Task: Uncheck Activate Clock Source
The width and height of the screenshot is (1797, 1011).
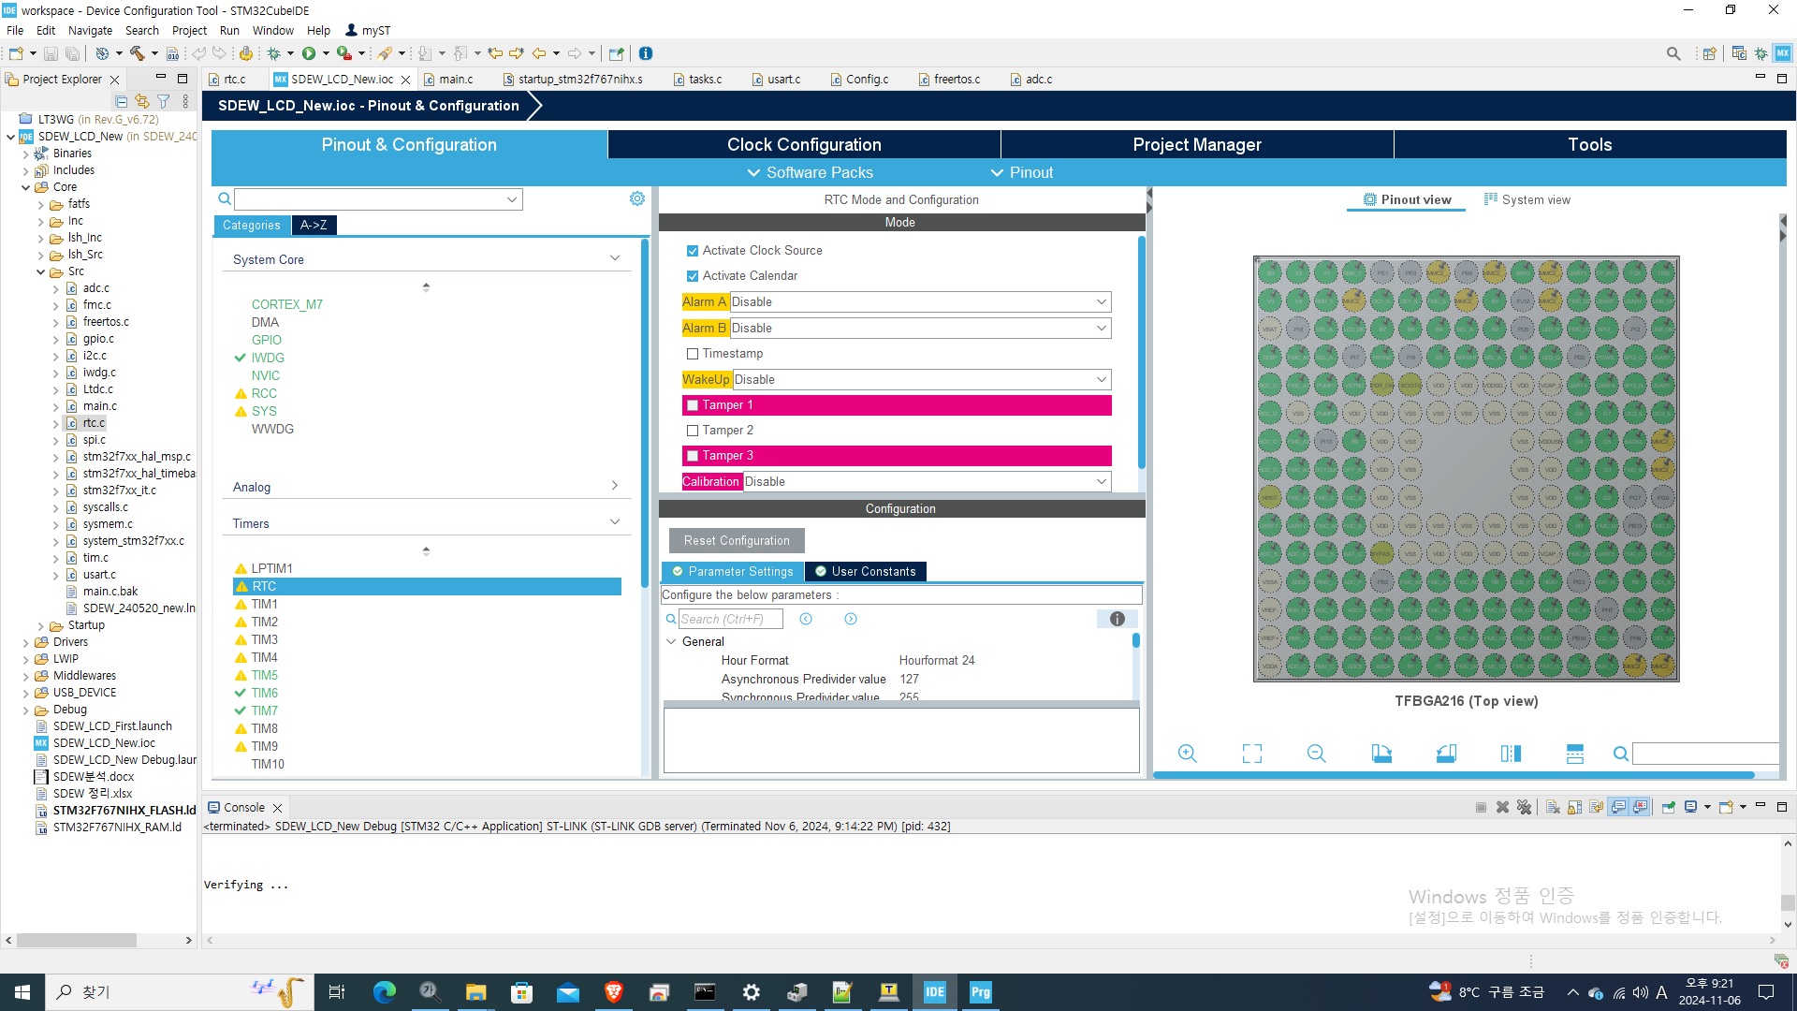Action: 693,251
